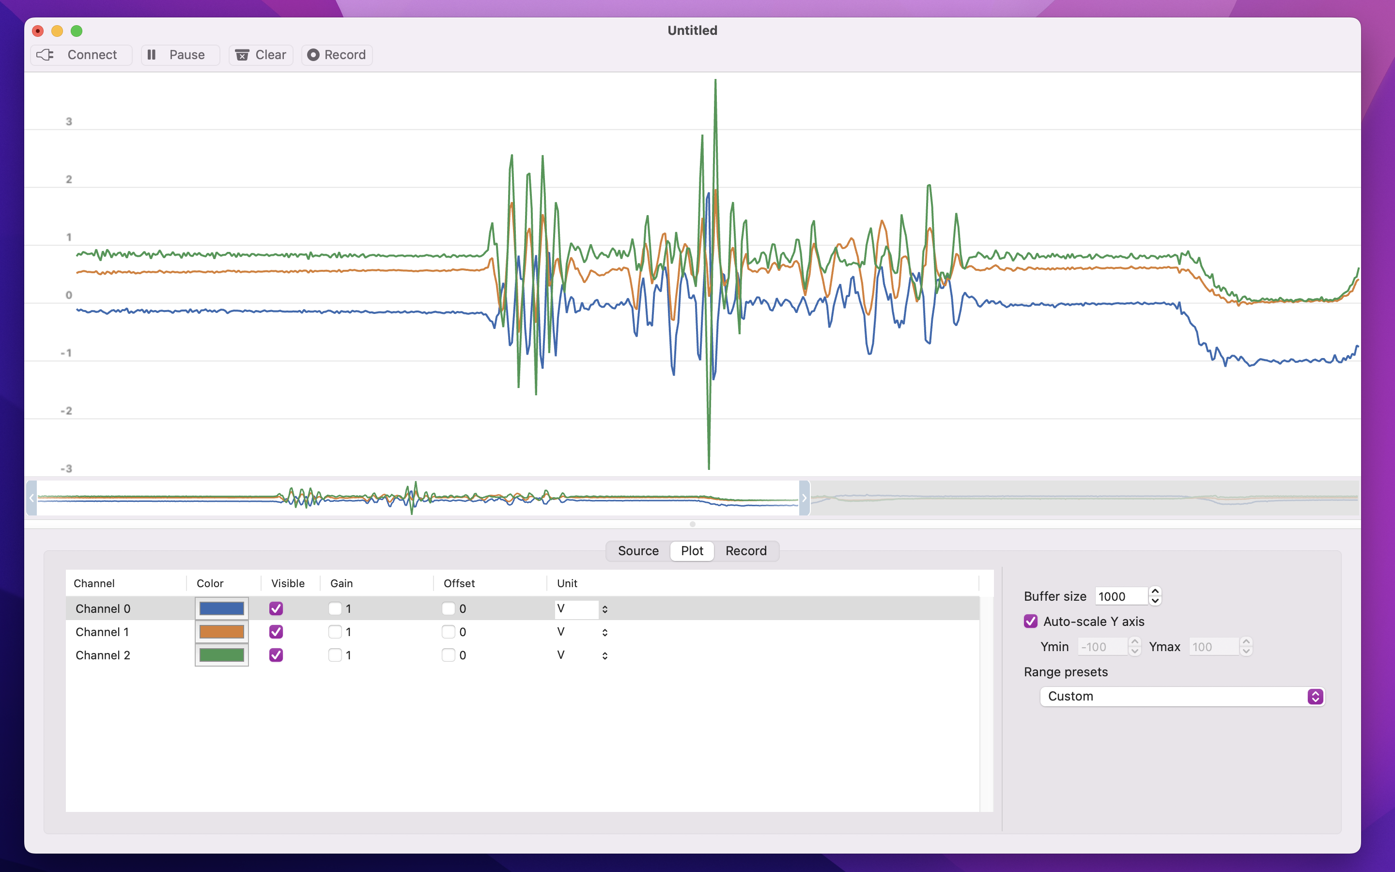1395x872 pixels.
Task: Select the Plot tab
Action: click(x=691, y=551)
